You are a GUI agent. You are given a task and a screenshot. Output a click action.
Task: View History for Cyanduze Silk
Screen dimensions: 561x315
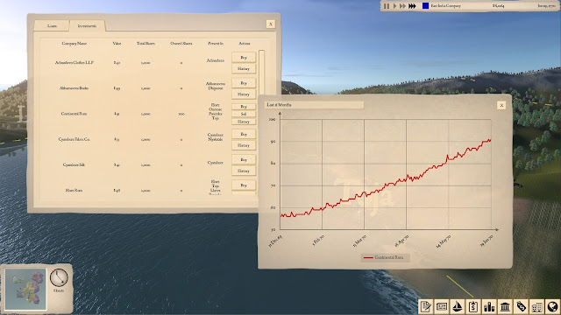(x=244, y=171)
